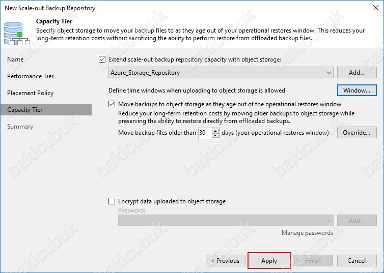Click the Apply button

(x=269, y=260)
